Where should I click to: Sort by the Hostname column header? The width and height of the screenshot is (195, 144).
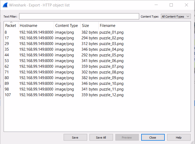click(36, 26)
